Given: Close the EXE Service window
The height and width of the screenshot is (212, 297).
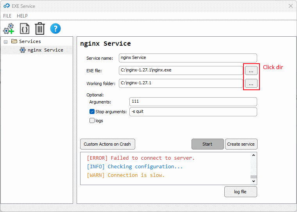Looking at the screenshot, I should click(291, 6).
